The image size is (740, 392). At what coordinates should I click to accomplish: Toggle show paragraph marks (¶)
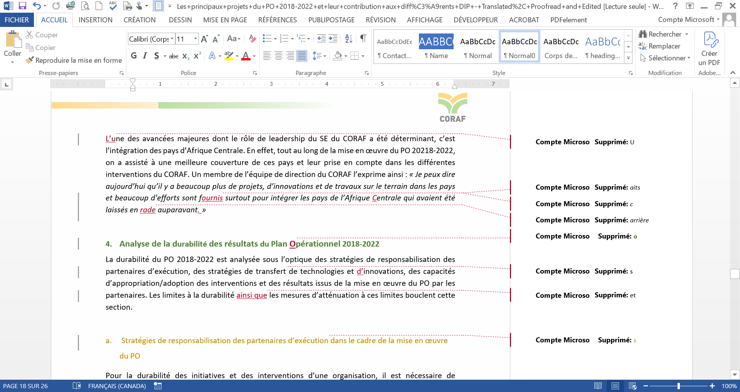pyautogui.click(x=363, y=38)
